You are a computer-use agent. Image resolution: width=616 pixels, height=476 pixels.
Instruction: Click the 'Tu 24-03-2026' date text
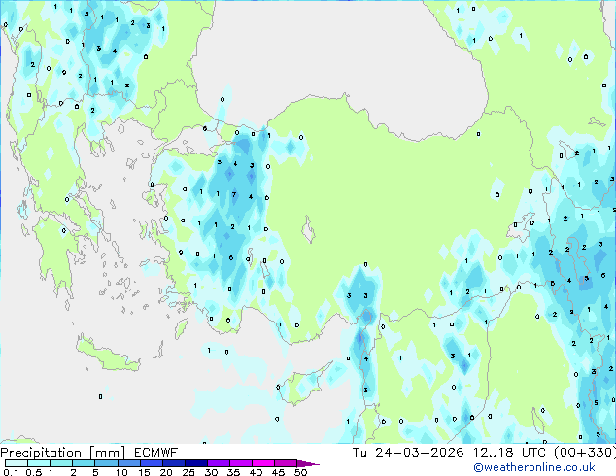(x=408, y=453)
